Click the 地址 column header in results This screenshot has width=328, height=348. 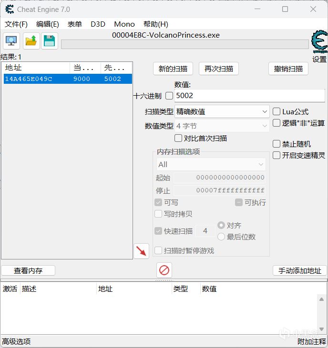37,68
